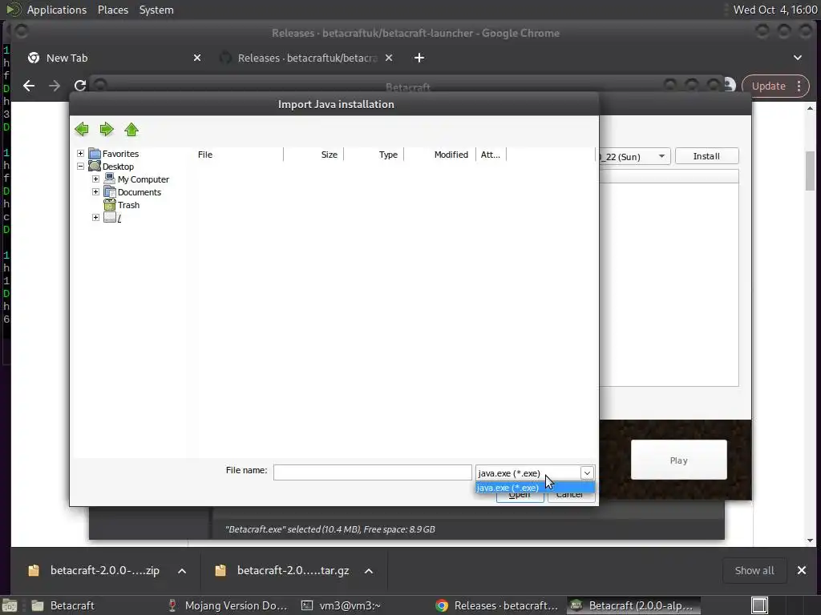Click the File name input field
Screen dimensions: 821x615
click(372, 472)
